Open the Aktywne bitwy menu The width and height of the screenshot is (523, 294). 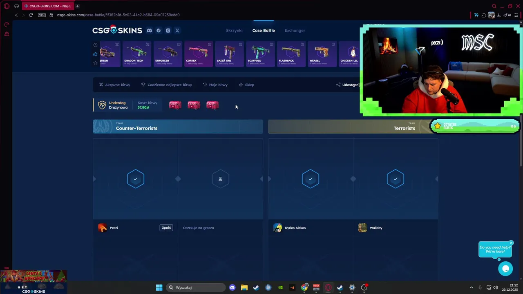point(114,85)
